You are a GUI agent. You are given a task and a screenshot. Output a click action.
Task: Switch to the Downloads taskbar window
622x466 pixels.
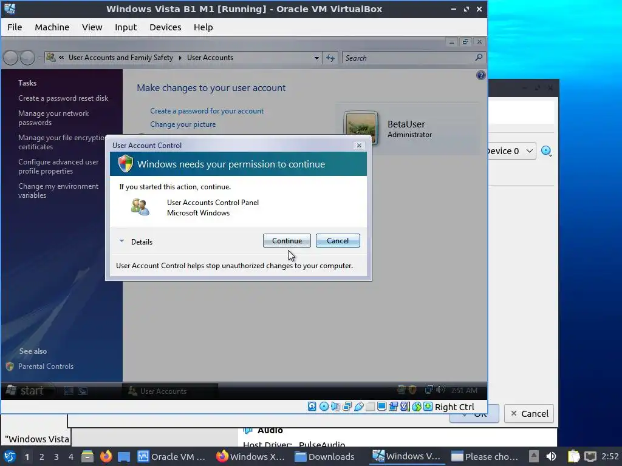(325, 456)
